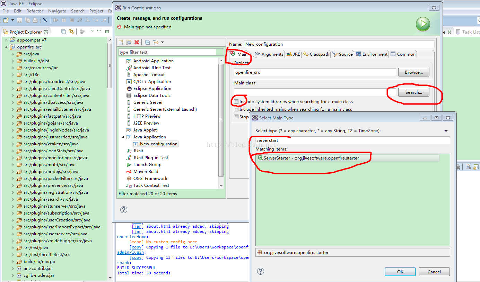Select New_configuration under Java Application

[x=155, y=144]
